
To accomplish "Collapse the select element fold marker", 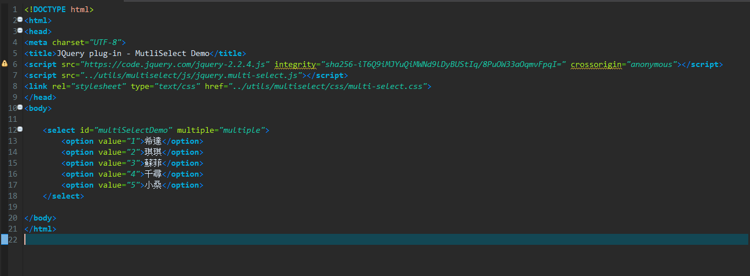I will [x=20, y=129].
